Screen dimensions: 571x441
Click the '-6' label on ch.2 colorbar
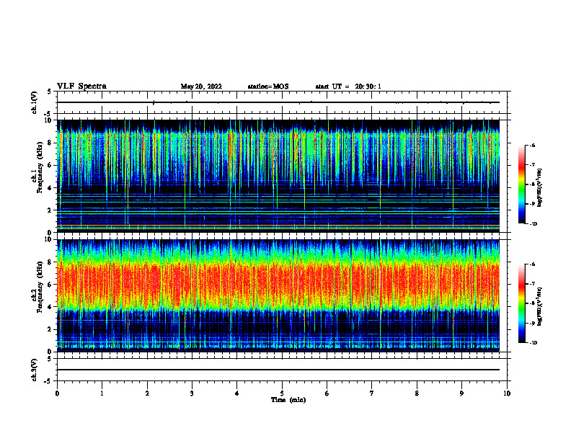(x=532, y=264)
